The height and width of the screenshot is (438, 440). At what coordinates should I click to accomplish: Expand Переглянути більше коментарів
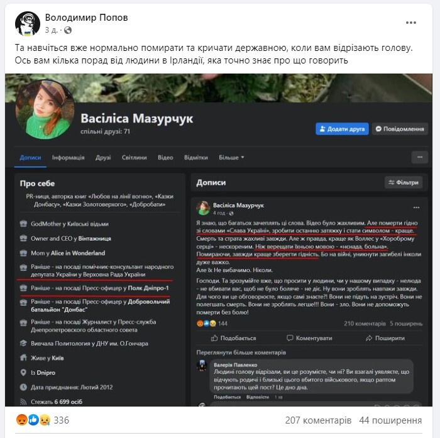[241, 353]
